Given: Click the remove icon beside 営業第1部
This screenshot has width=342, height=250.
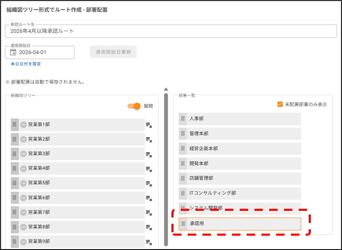Looking at the screenshot, I should click(149, 125).
